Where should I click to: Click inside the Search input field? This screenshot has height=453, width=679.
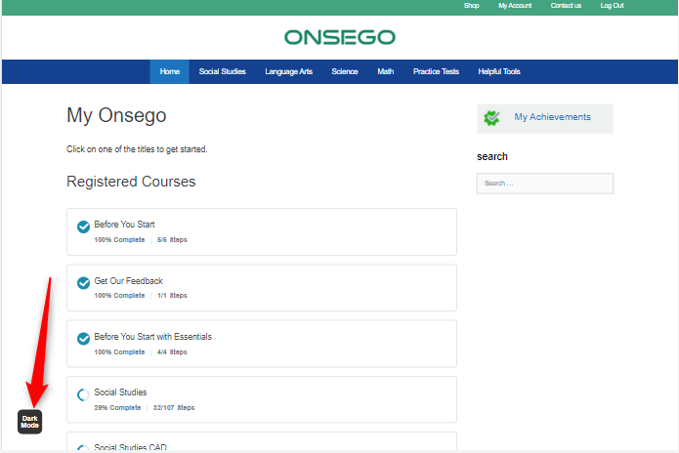545,184
